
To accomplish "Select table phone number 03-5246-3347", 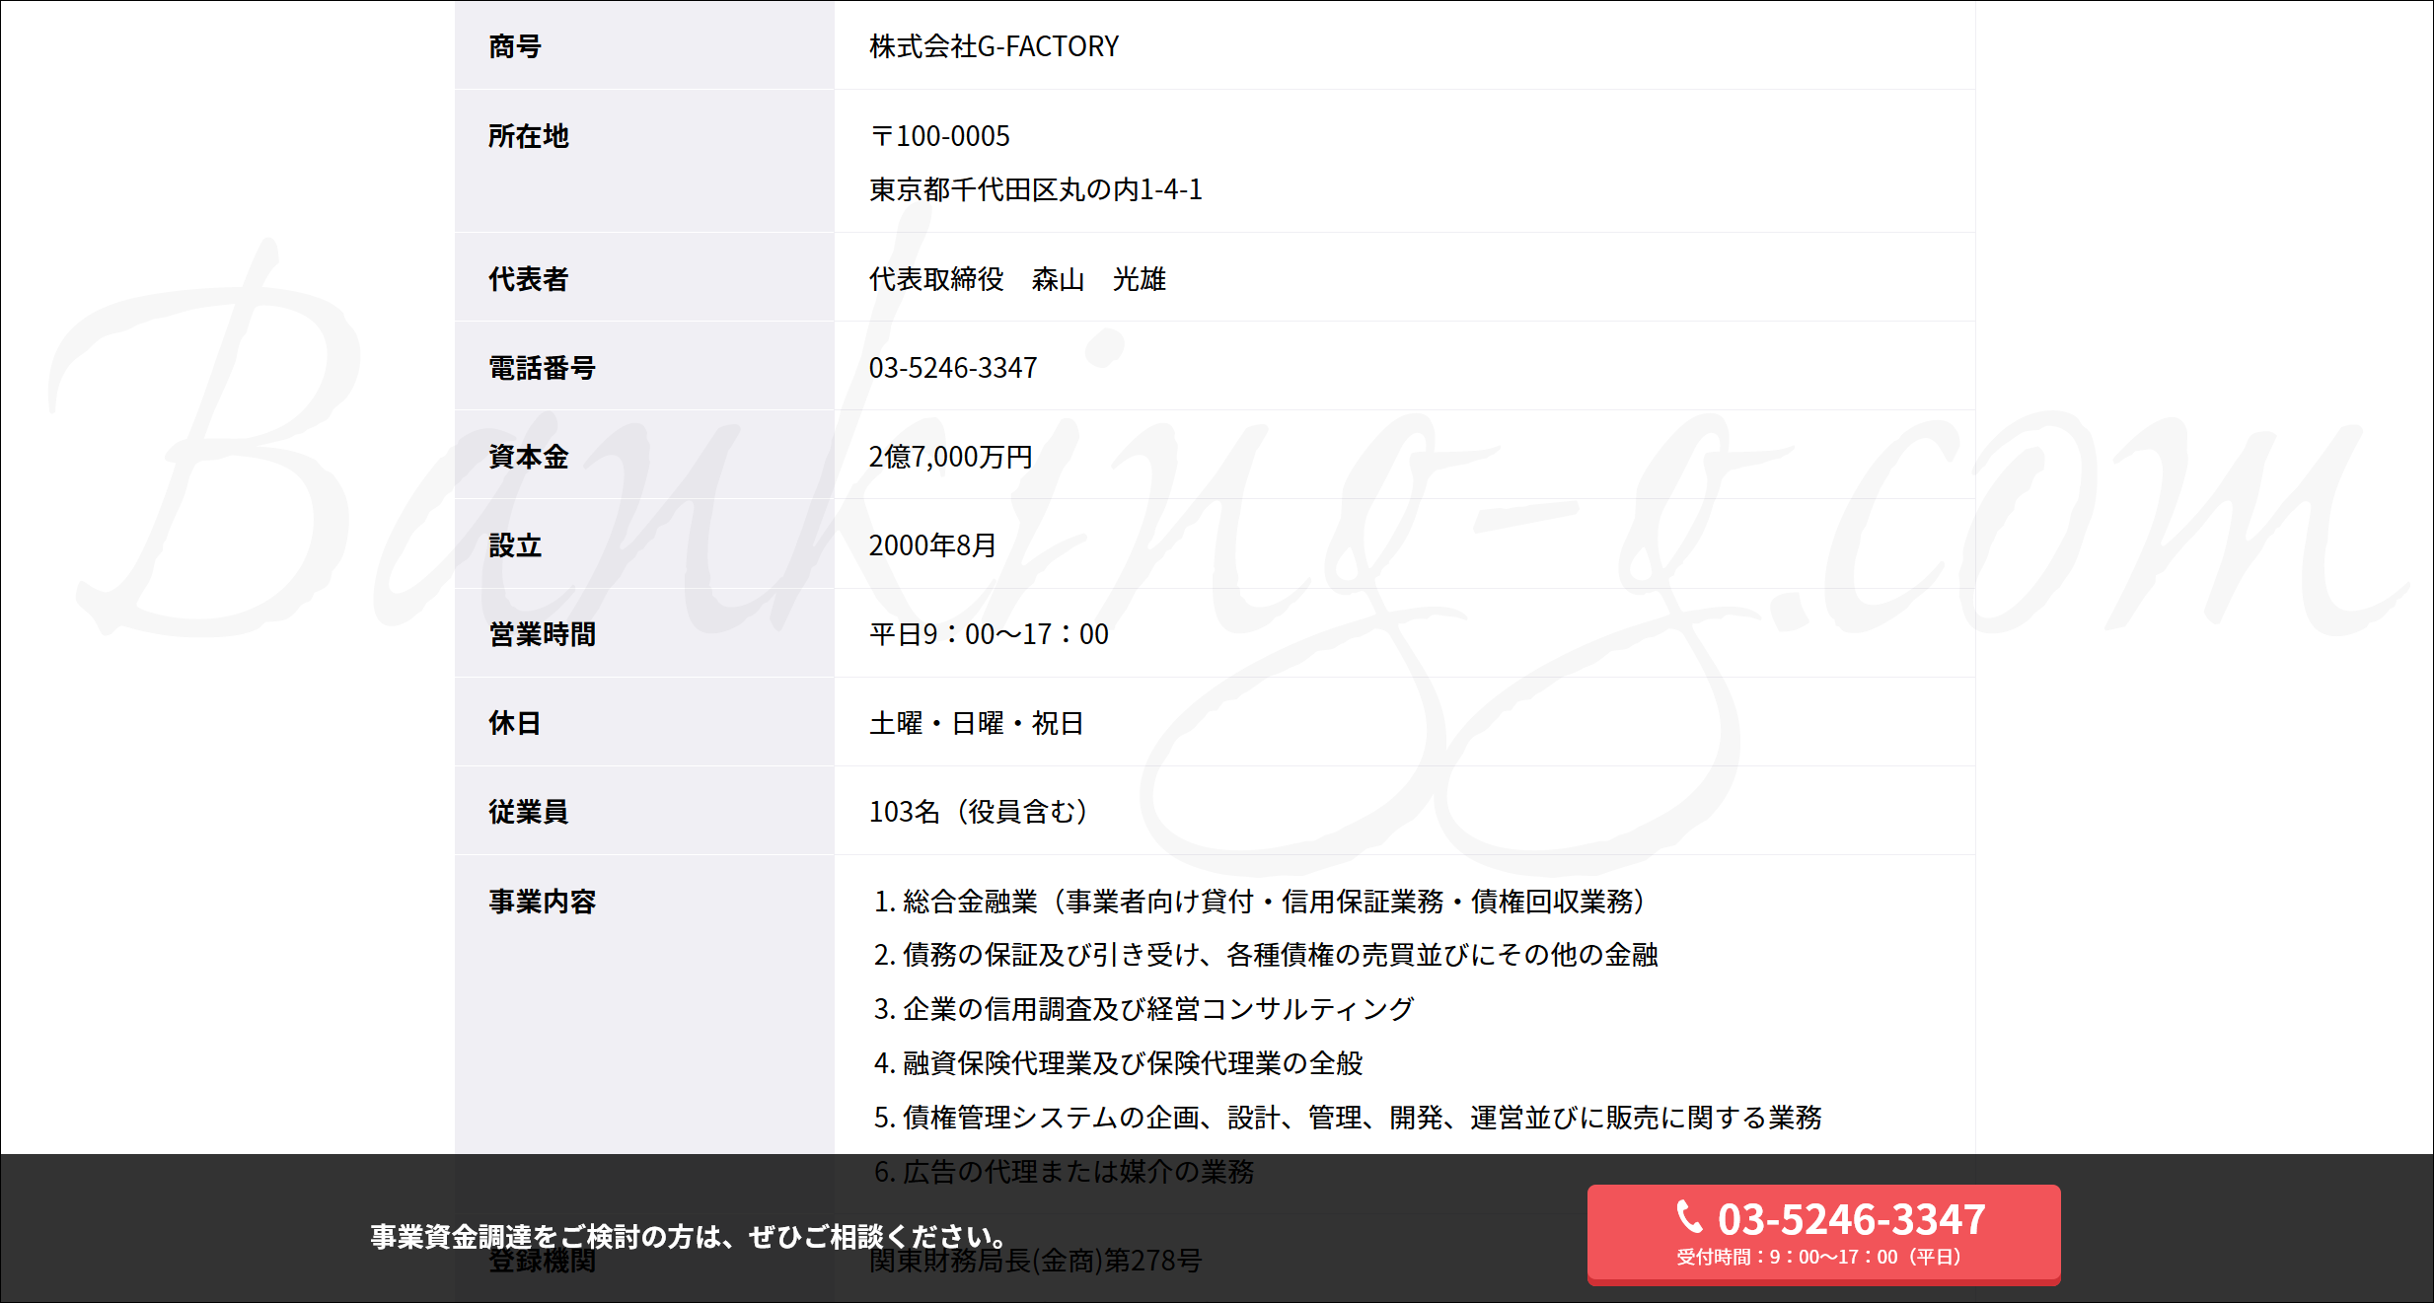I will [x=953, y=368].
